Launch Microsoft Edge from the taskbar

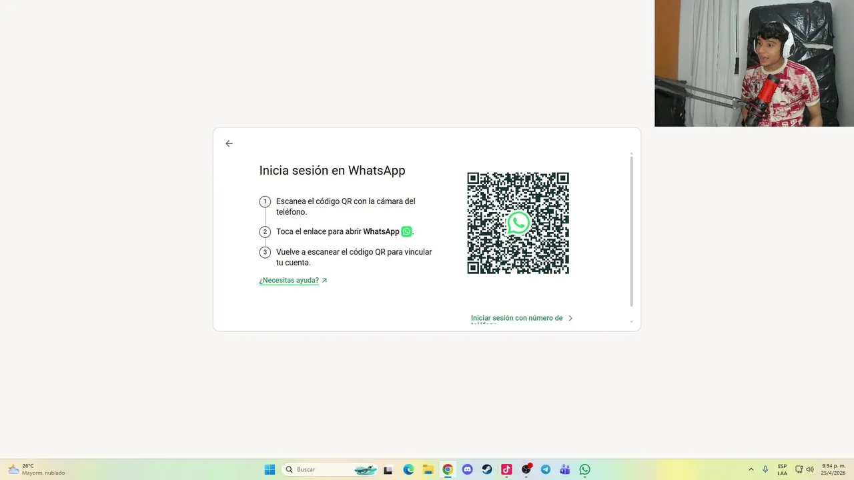[408, 469]
